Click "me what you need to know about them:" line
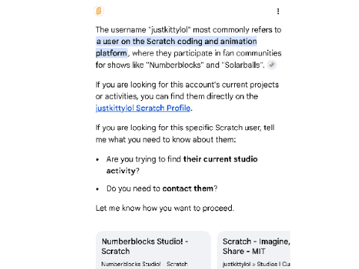 [165, 140]
